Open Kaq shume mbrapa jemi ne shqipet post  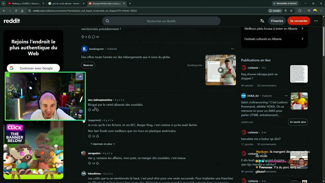point(259,76)
